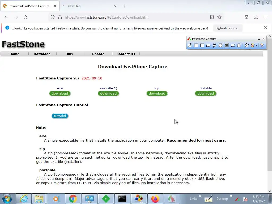This screenshot has width=272, height=204.
Task: Open the Command Prompt taskbar icon
Action: (x=122, y=199)
